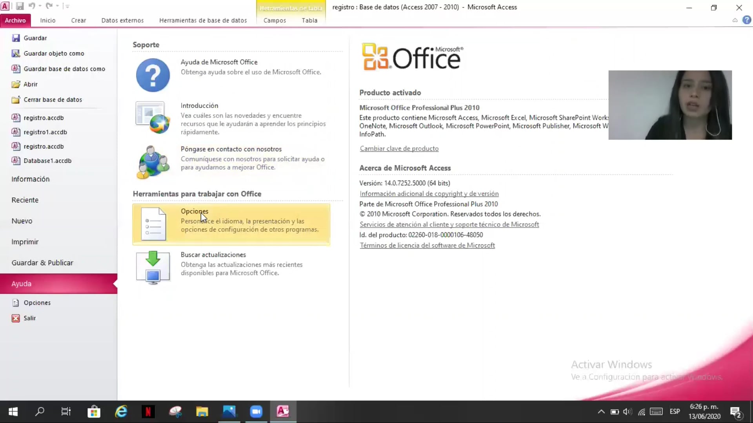This screenshot has width=753, height=423.
Task: Open the notification center icon
Action: pyautogui.click(x=735, y=412)
